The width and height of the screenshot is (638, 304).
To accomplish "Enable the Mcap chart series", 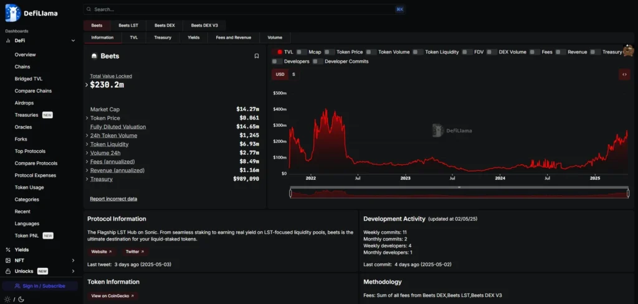I will [x=302, y=52].
